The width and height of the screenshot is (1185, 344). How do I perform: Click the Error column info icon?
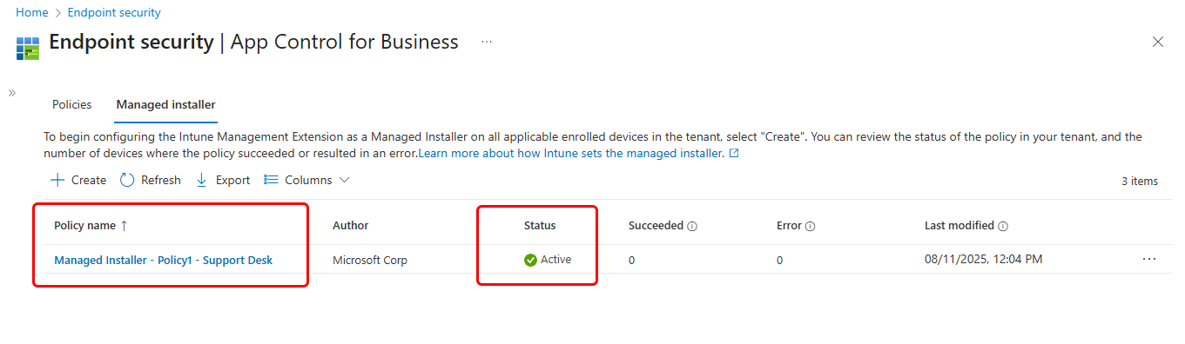pos(810,226)
